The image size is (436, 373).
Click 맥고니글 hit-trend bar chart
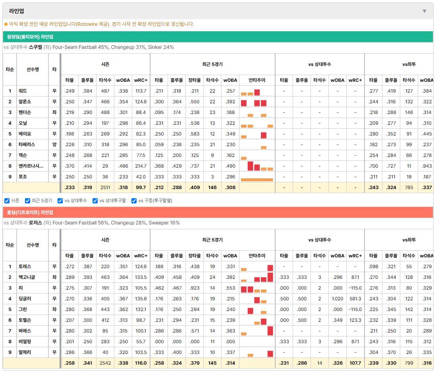pos(257,278)
